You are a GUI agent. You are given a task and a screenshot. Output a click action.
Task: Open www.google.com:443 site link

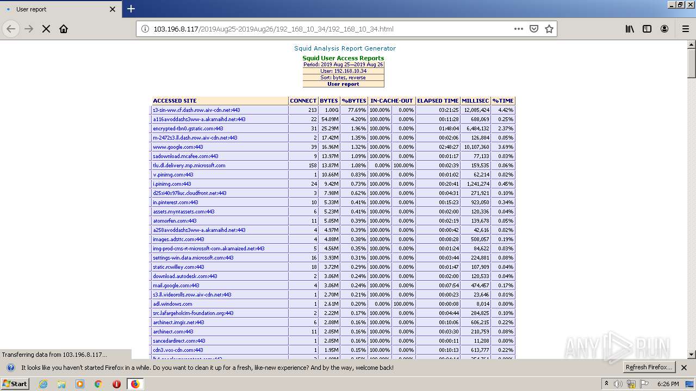point(178,147)
